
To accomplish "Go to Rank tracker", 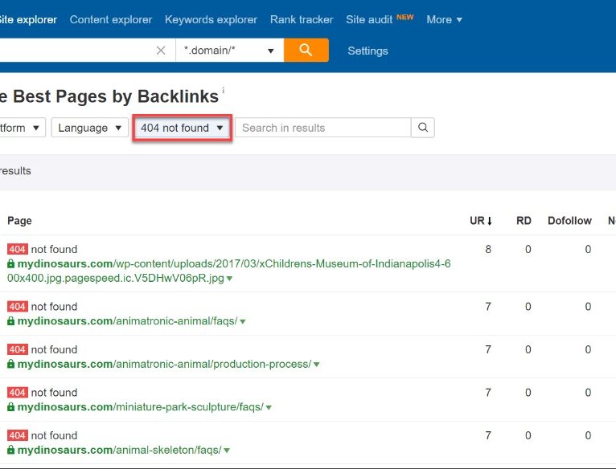I will (x=302, y=19).
